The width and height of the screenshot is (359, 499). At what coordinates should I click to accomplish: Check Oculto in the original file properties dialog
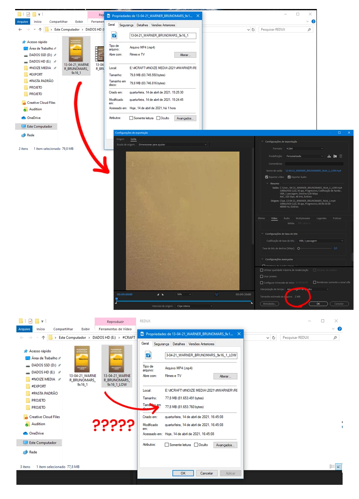click(x=158, y=118)
